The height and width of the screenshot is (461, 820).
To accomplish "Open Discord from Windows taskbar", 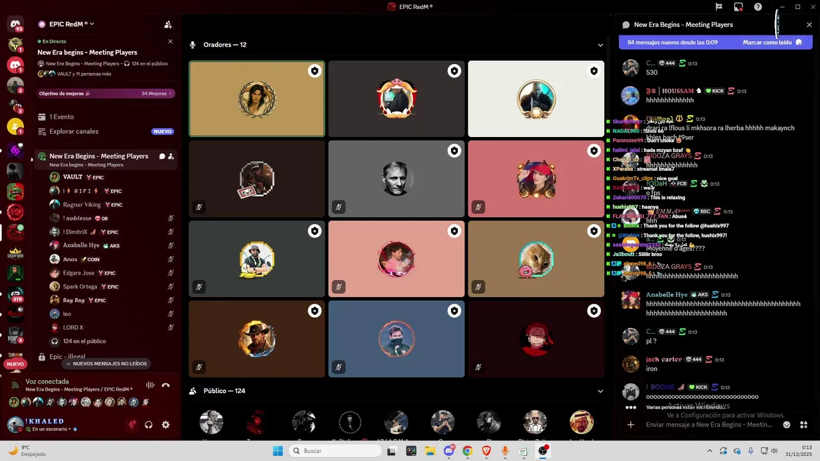I will tap(448, 451).
